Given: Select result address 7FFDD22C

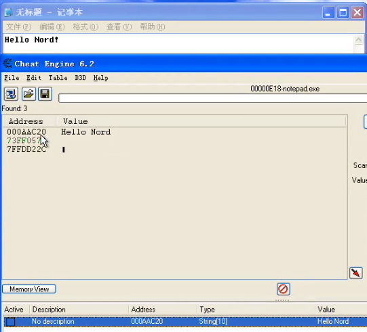Looking at the screenshot, I should 26,149.
